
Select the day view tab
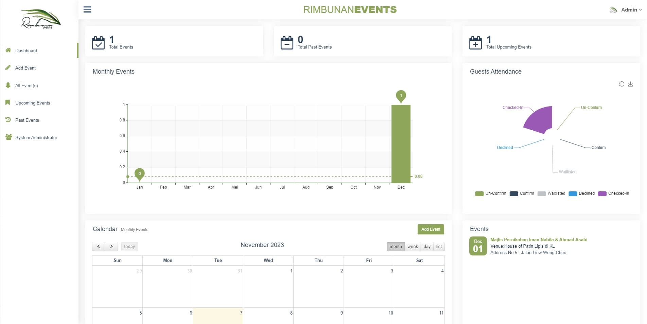427,246
